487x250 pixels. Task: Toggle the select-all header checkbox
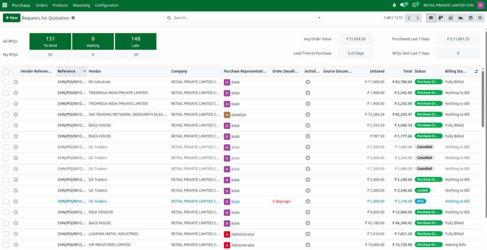click(x=6, y=72)
